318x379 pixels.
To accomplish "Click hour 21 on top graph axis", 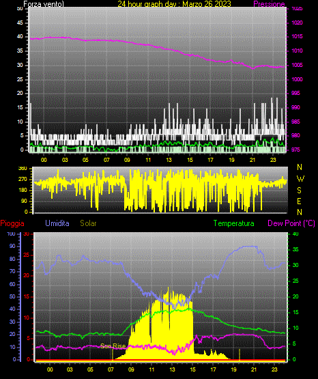I will (x=252, y=160).
